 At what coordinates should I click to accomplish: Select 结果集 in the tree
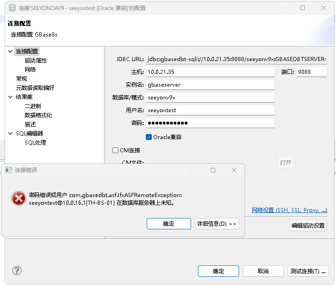point(24,97)
